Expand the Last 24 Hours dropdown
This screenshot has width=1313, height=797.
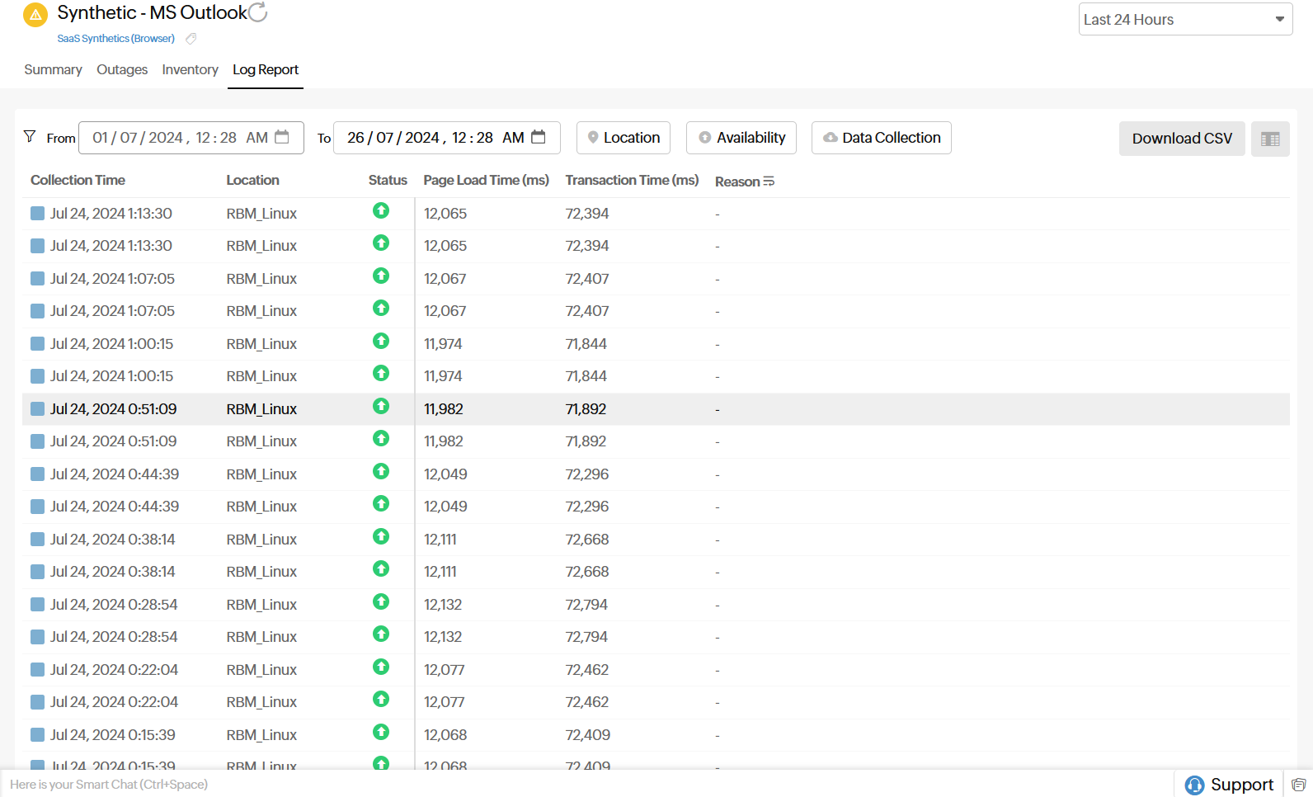[1185, 20]
